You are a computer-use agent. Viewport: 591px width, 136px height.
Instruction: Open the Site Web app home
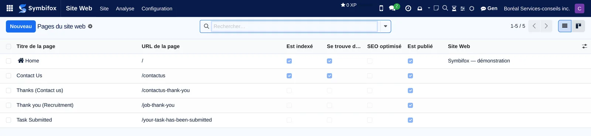tap(79, 8)
